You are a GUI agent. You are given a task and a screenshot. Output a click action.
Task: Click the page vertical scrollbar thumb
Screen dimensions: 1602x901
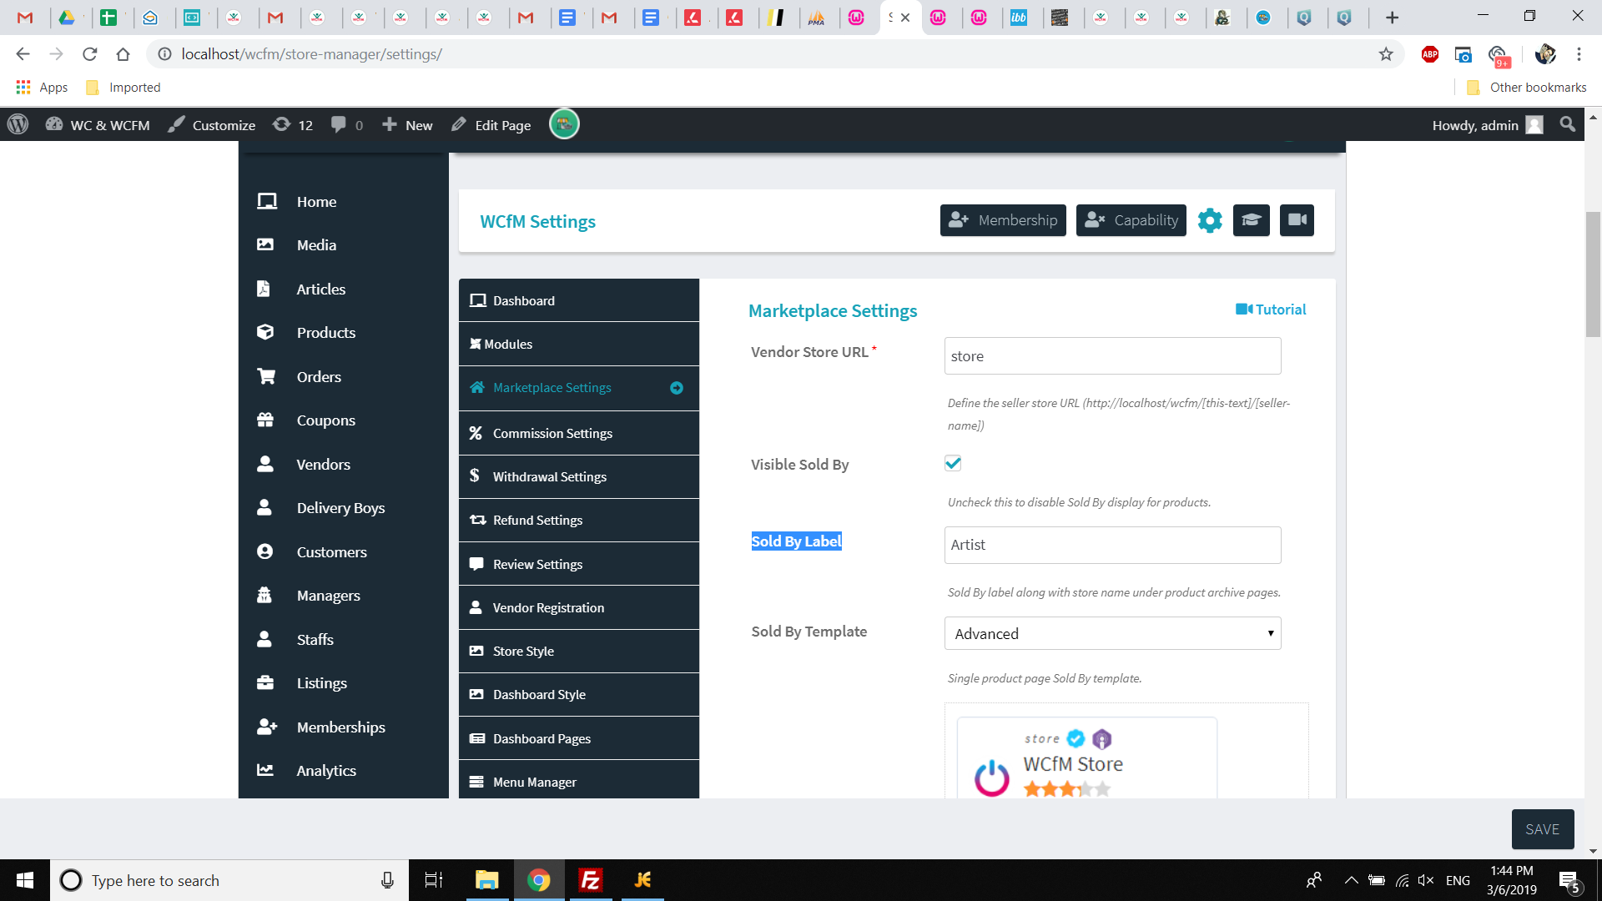1593,274
